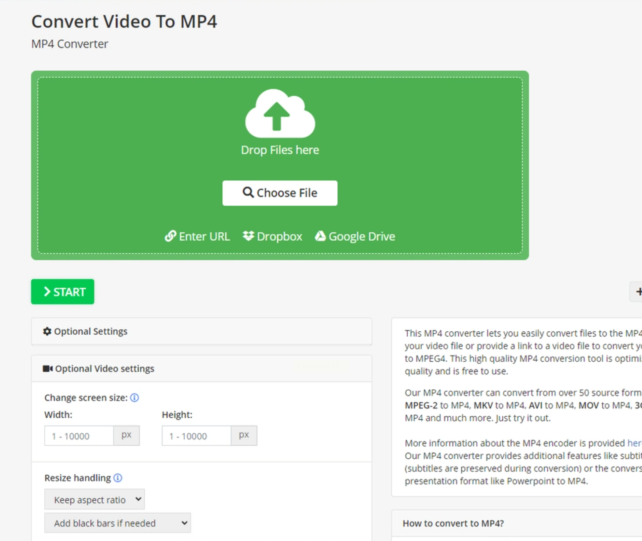Click the gear icon in Optional Settings
Image resolution: width=642 pixels, height=541 pixels.
pyautogui.click(x=47, y=331)
